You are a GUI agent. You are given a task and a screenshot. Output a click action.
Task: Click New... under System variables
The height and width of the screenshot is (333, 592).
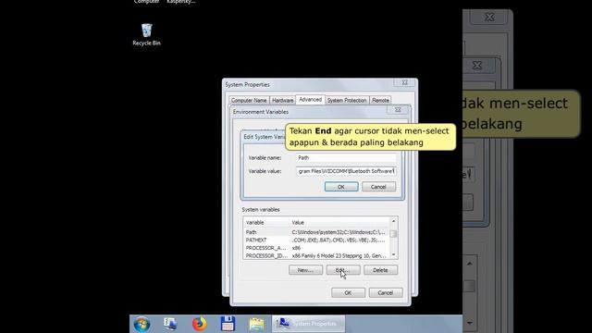(305, 270)
